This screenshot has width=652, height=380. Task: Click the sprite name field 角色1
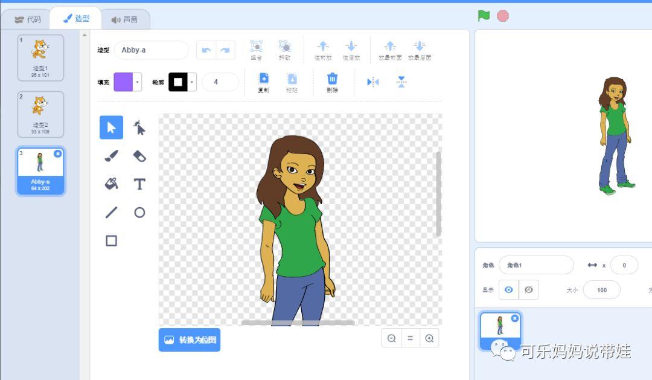tap(537, 265)
